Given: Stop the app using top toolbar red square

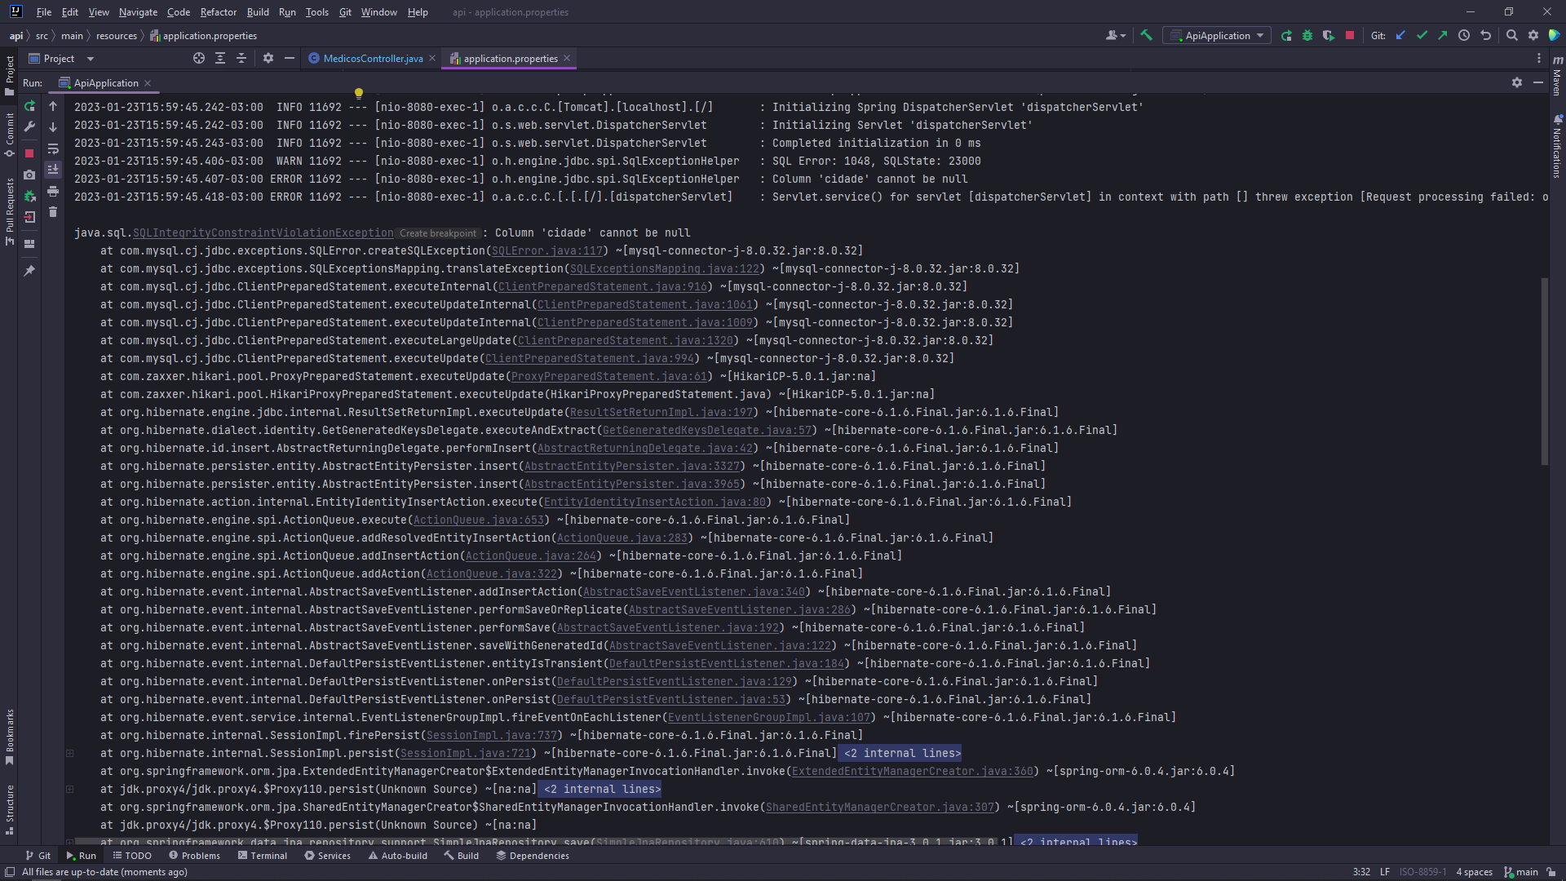Looking at the screenshot, I should coord(1350,35).
